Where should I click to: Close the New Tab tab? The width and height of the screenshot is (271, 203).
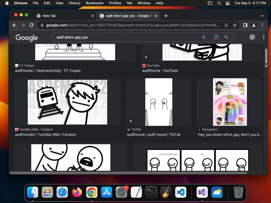click(93, 16)
